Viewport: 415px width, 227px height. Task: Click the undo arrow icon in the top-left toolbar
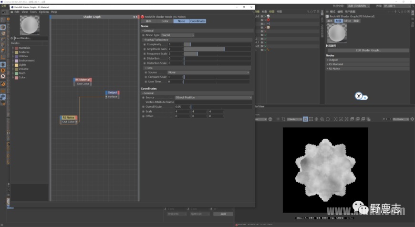[4, 12]
